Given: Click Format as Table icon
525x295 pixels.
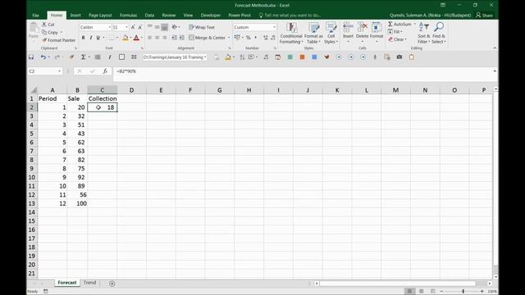Looking at the screenshot, I should point(313,27).
